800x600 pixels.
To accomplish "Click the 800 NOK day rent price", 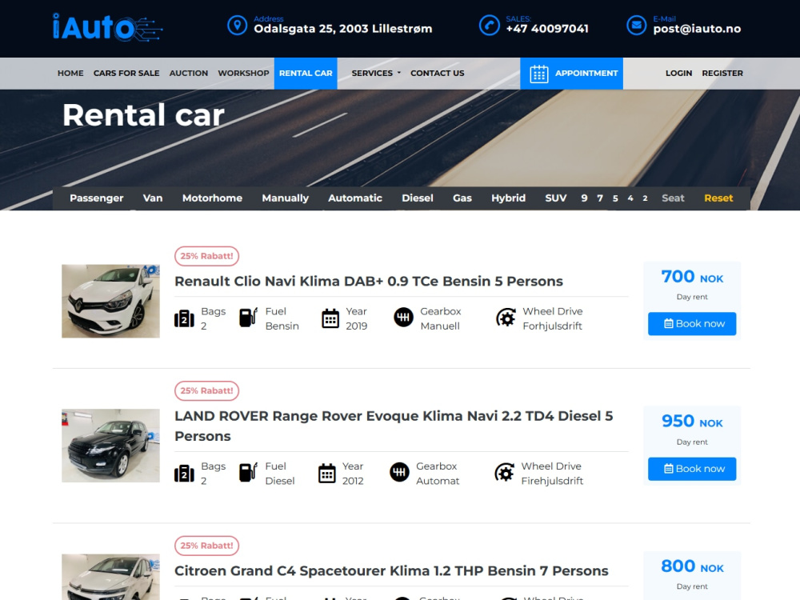I will (x=692, y=566).
